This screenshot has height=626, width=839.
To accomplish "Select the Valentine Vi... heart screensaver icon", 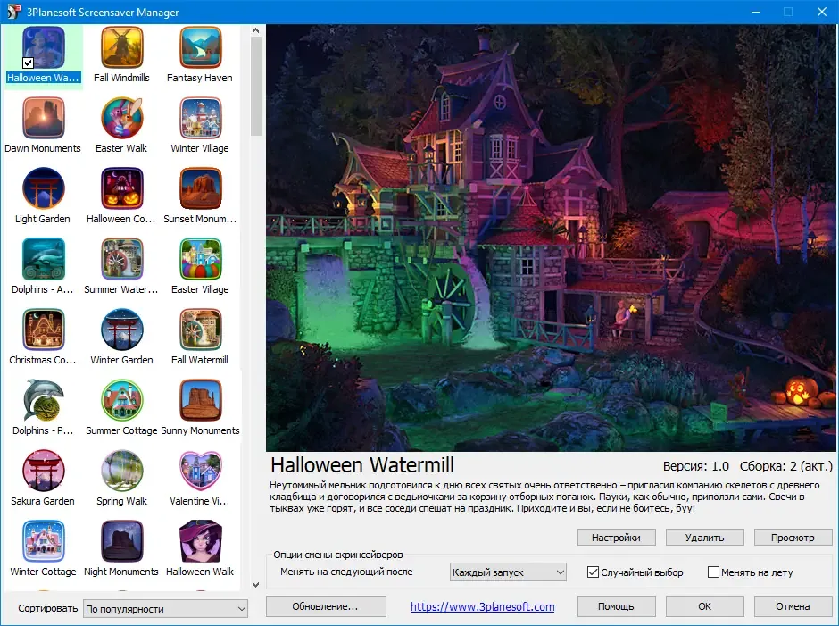I will 200,471.
